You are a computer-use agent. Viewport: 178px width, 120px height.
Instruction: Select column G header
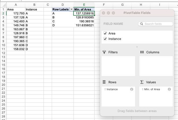point(123,5)
